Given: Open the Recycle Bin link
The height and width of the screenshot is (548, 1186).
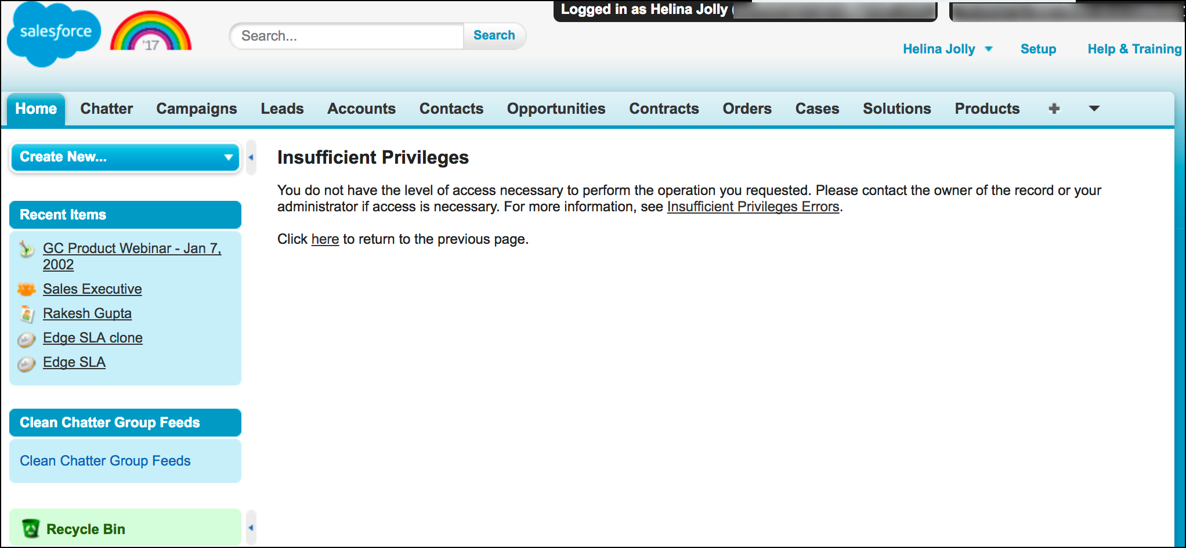Looking at the screenshot, I should (x=85, y=529).
